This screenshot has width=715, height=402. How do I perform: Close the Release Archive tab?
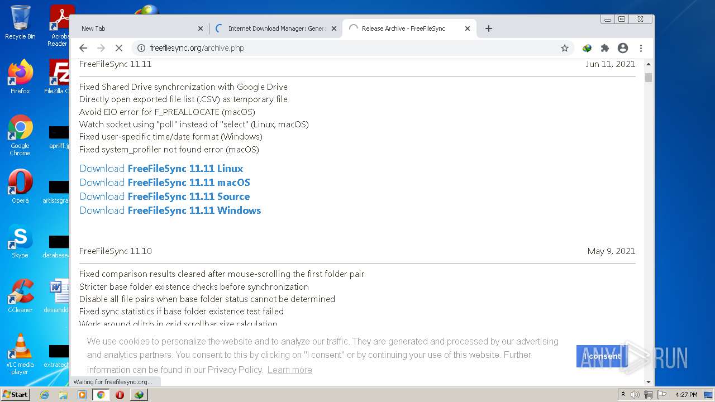468,28
